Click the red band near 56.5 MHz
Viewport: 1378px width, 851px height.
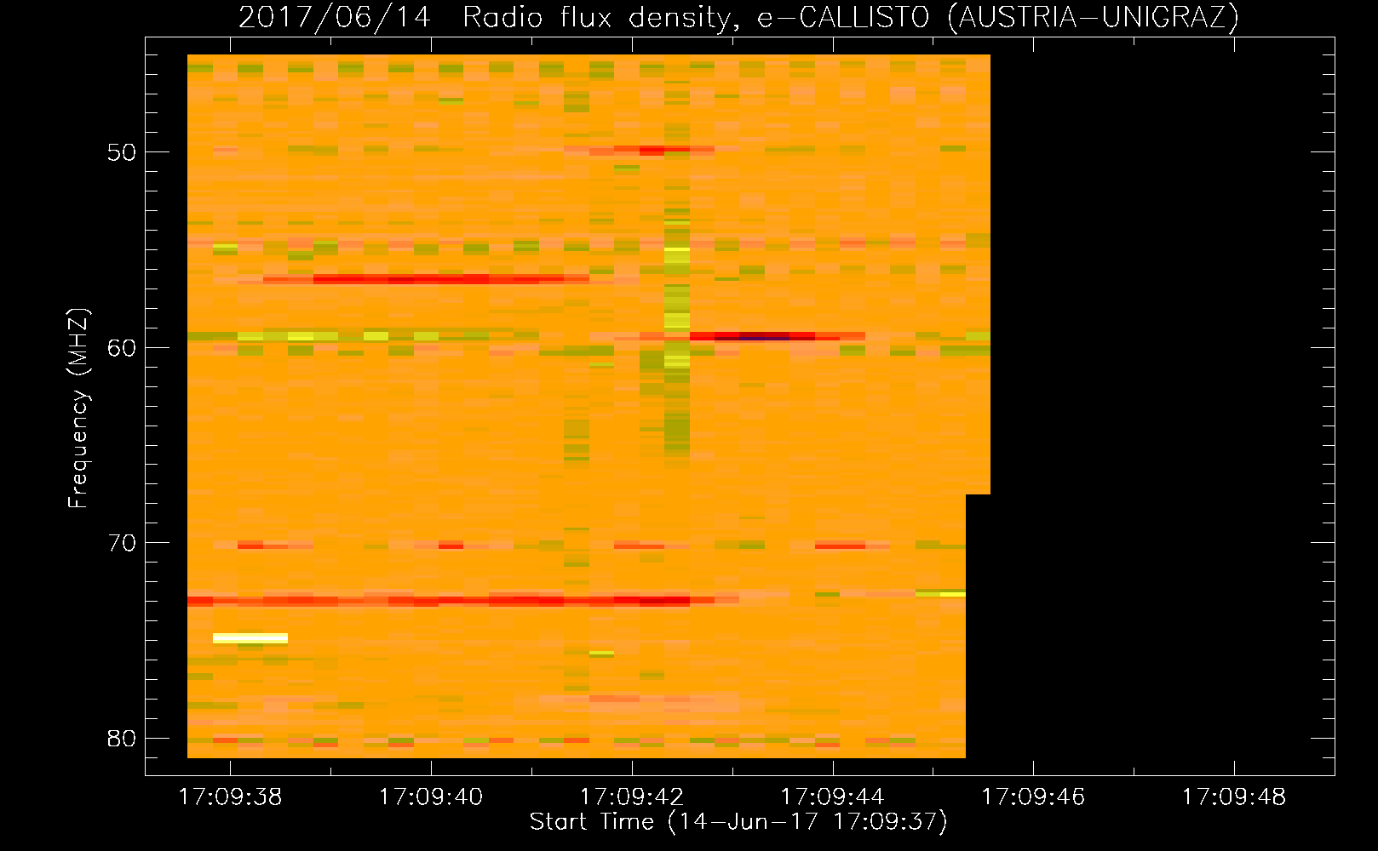426,278
